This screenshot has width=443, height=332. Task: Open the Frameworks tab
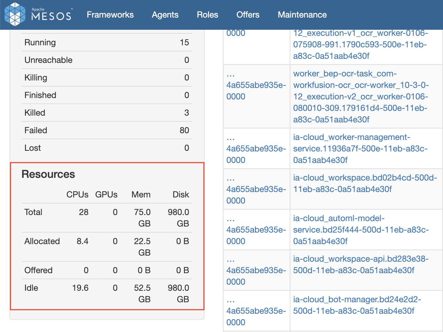110,15
